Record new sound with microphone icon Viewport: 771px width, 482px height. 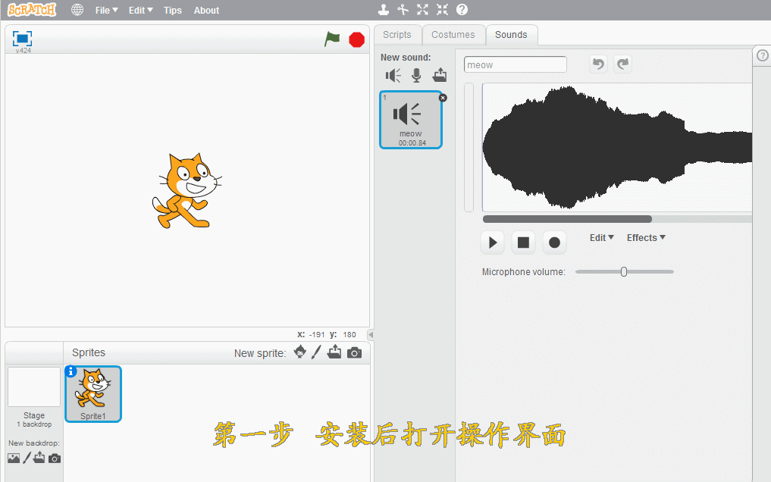click(x=416, y=75)
